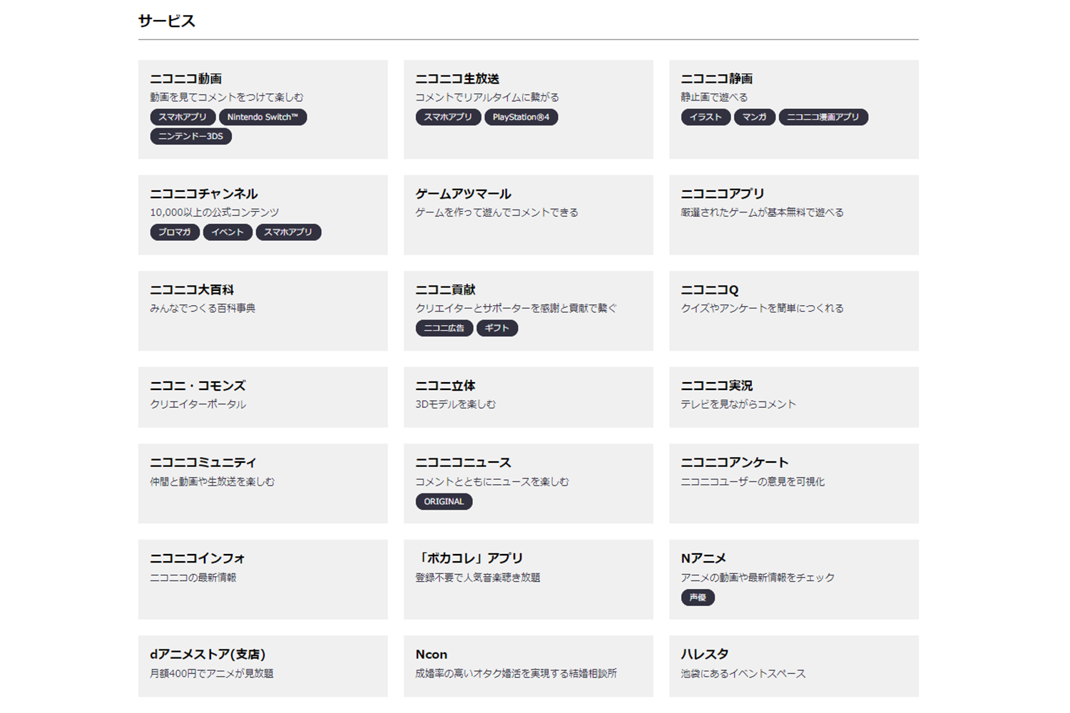Click the ブロマガ tag under ニコニコチャンネル
This screenshot has width=1070, height=713.
point(175,232)
